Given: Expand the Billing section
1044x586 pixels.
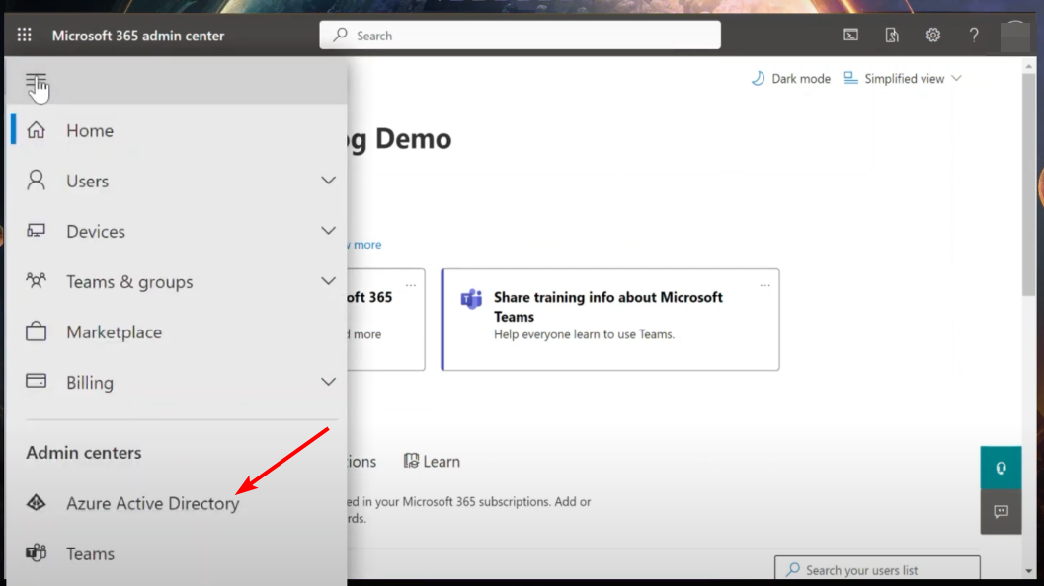Looking at the screenshot, I should tap(328, 382).
